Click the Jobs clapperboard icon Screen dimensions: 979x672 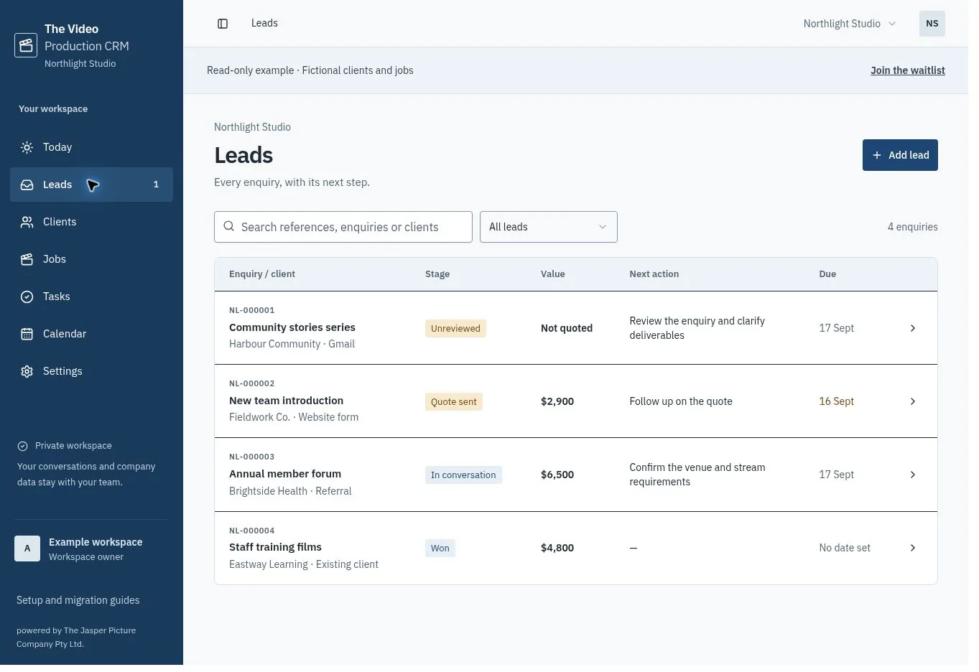[x=27, y=259]
